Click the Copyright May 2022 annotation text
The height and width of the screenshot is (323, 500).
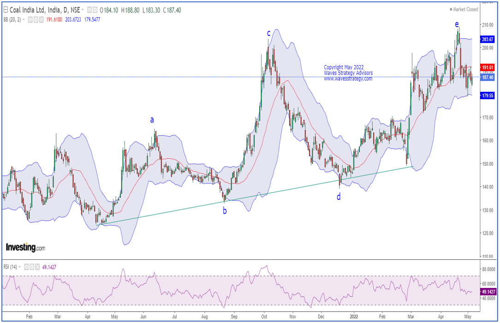[344, 67]
